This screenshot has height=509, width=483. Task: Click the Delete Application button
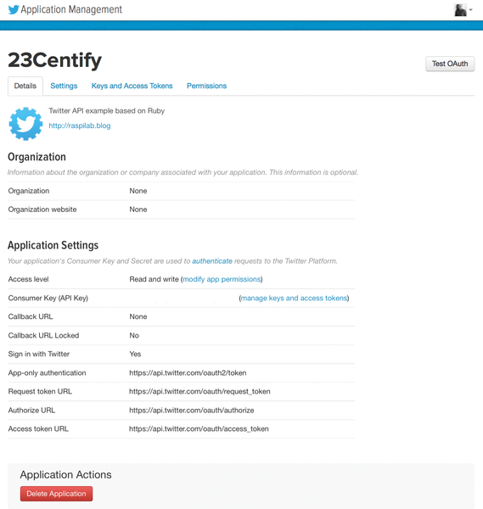point(57,494)
